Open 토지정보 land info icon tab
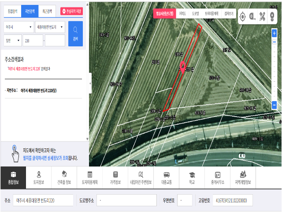The width and height of the screenshot is (282, 212). [x=39, y=178]
